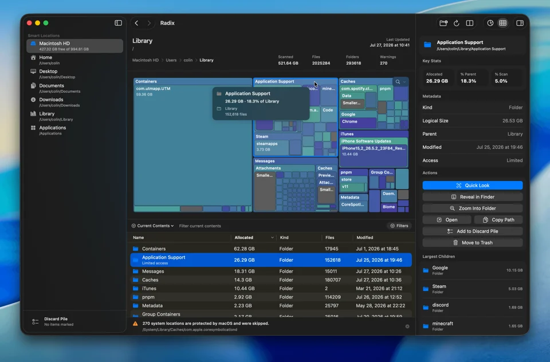Select minecraft in Largest Children
550x362 pixels.
click(x=473, y=326)
